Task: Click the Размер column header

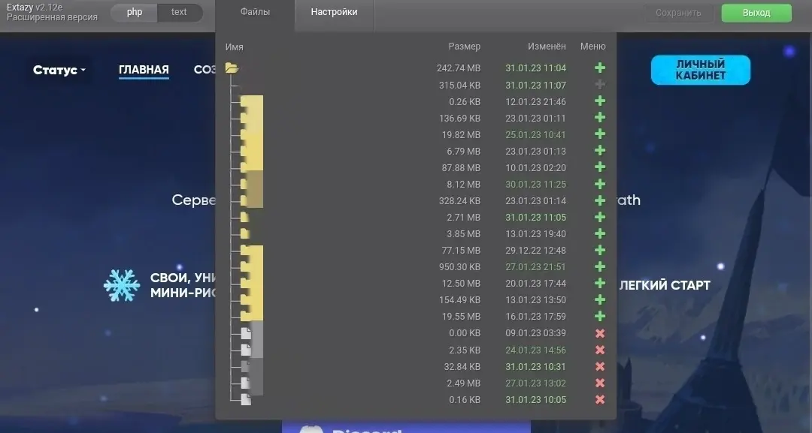Action: tap(464, 47)
